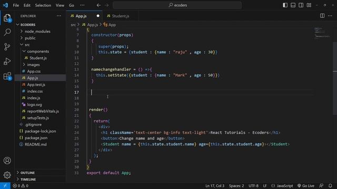Open the Search view in activity bar
Viewport: 337px width, 189px height.
click(7, 33)
